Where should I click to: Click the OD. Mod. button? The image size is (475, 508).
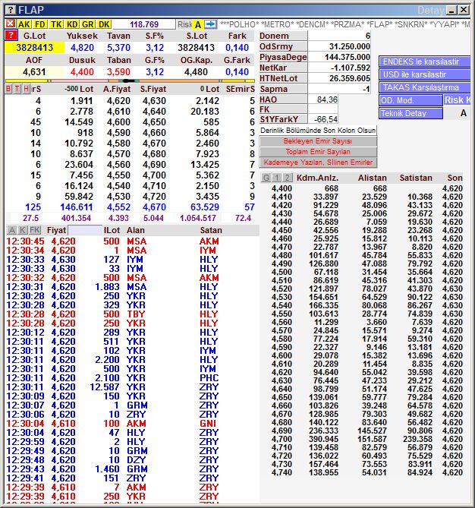411,100
